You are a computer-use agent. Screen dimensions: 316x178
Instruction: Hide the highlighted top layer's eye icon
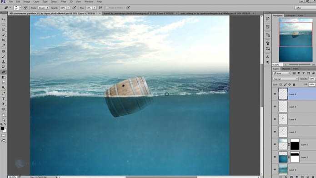(275, 94)
